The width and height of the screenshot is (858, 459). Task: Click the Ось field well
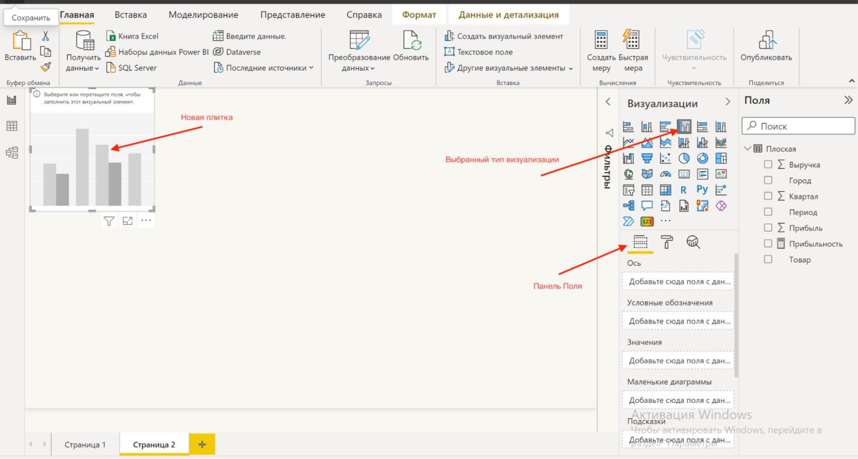click(x=678, y=282)
